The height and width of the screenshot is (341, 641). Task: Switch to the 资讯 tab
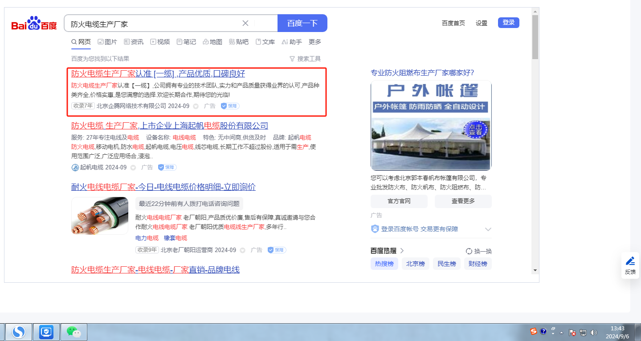134,42
